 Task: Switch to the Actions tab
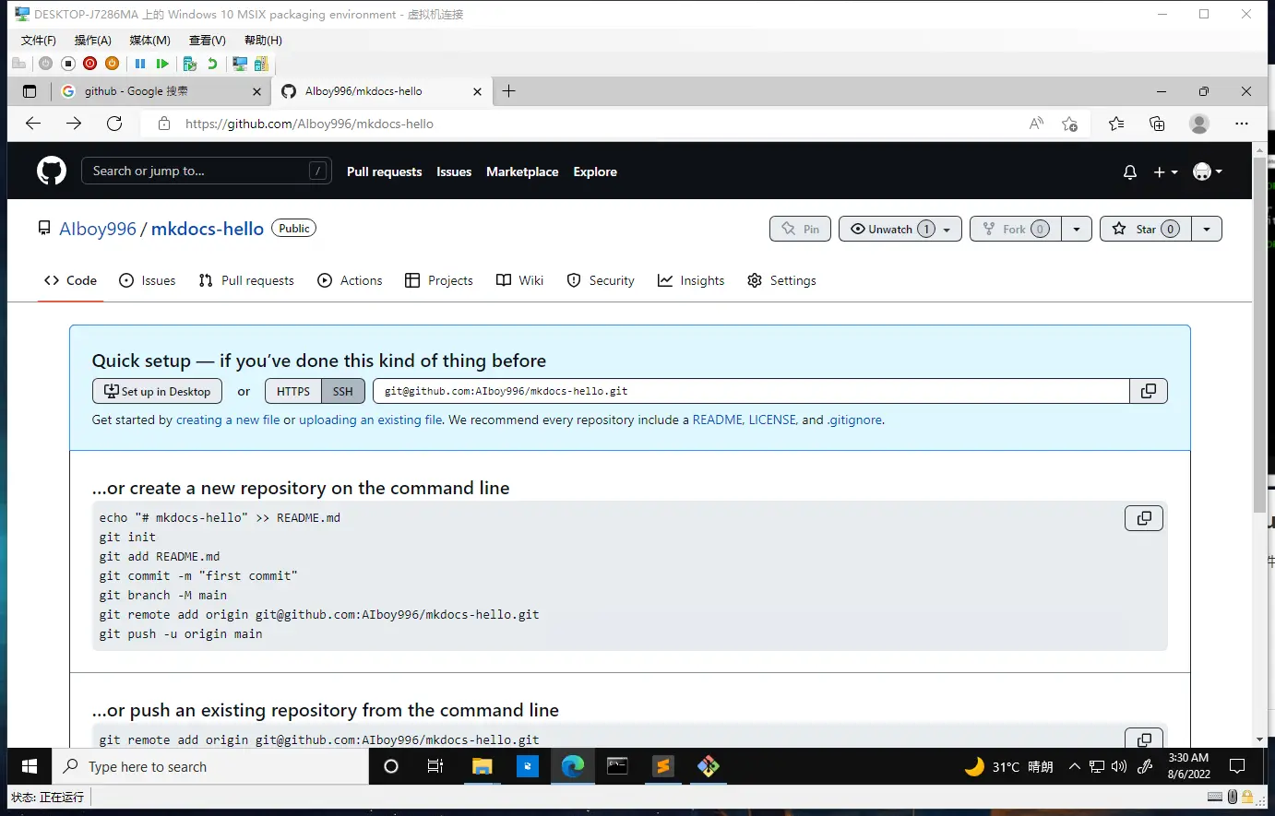click(x=350, y=280)
